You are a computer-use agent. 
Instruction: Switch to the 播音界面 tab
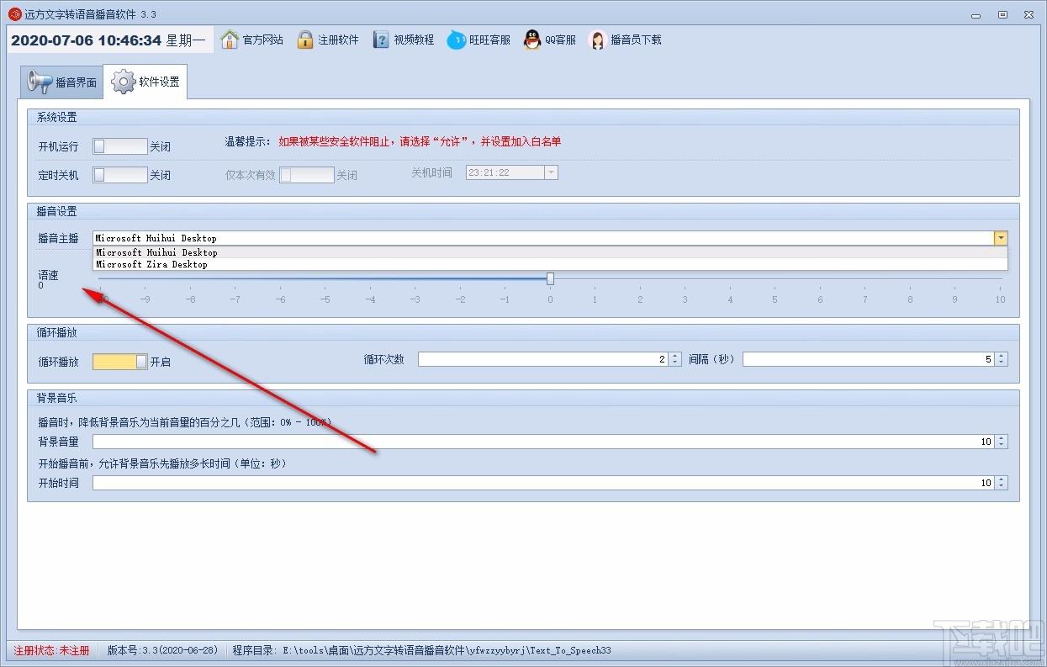tap(62, 82)
